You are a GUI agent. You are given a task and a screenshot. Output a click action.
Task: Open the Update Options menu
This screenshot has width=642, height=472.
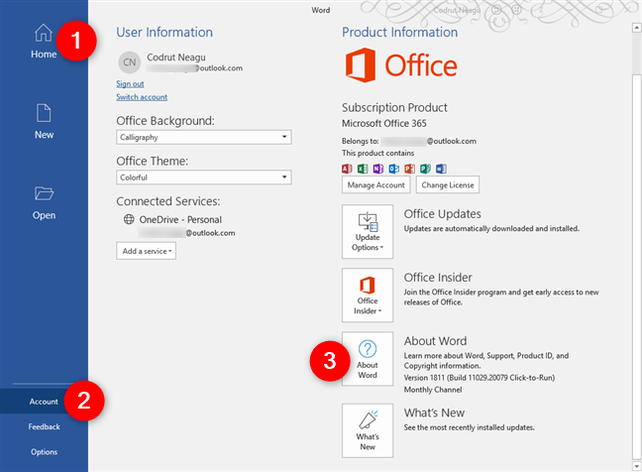tap(368, 231)
